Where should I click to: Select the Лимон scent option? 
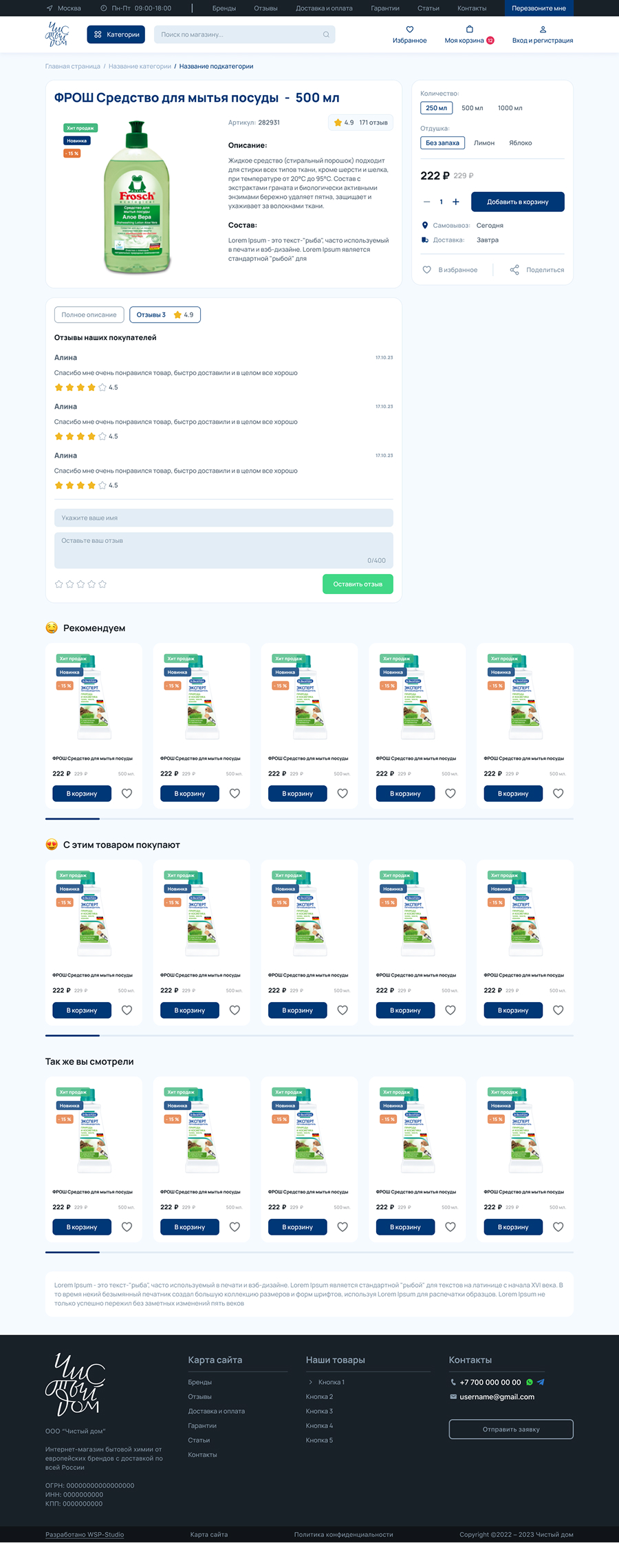coord(484,143)
